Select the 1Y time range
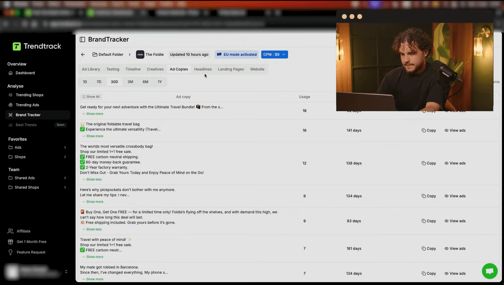The image size is (504, 285). (x=160, y=82)
